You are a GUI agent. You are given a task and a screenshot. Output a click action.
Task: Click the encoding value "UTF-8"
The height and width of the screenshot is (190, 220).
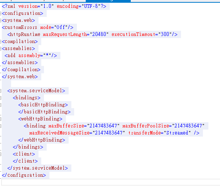pyautogui.click(x=91, y=6)
